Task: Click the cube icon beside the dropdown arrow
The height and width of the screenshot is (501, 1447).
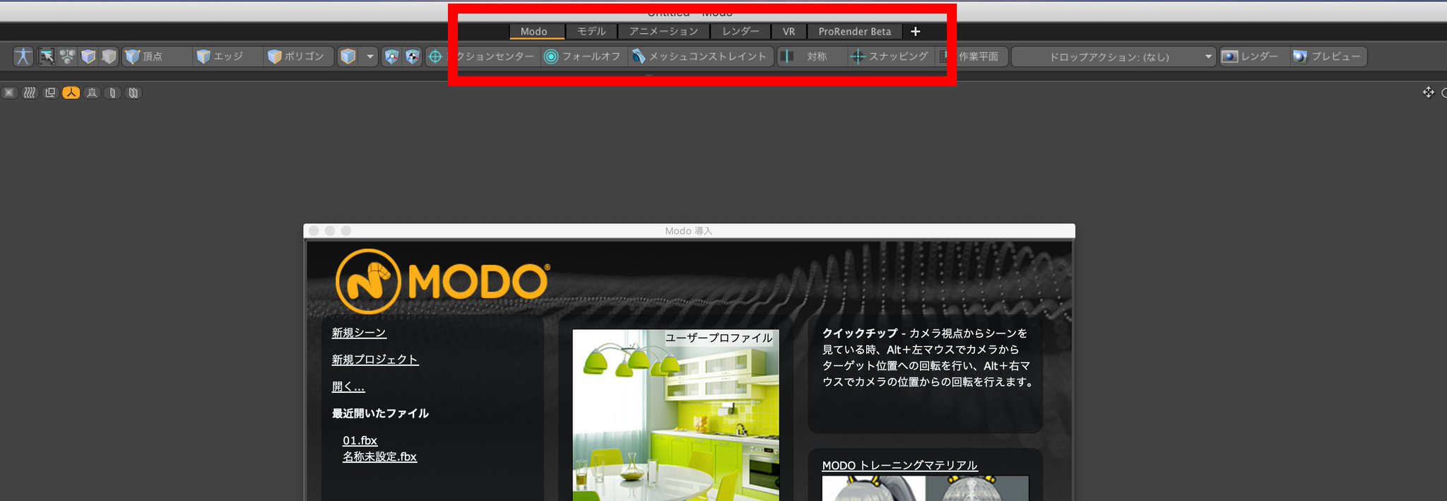Action: coord(348,57)
